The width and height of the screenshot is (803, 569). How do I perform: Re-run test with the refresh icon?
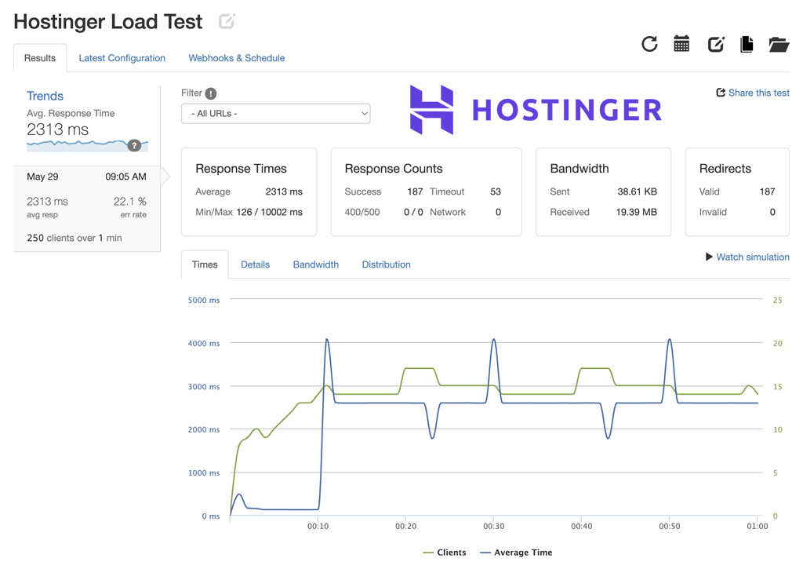[649, 44]
